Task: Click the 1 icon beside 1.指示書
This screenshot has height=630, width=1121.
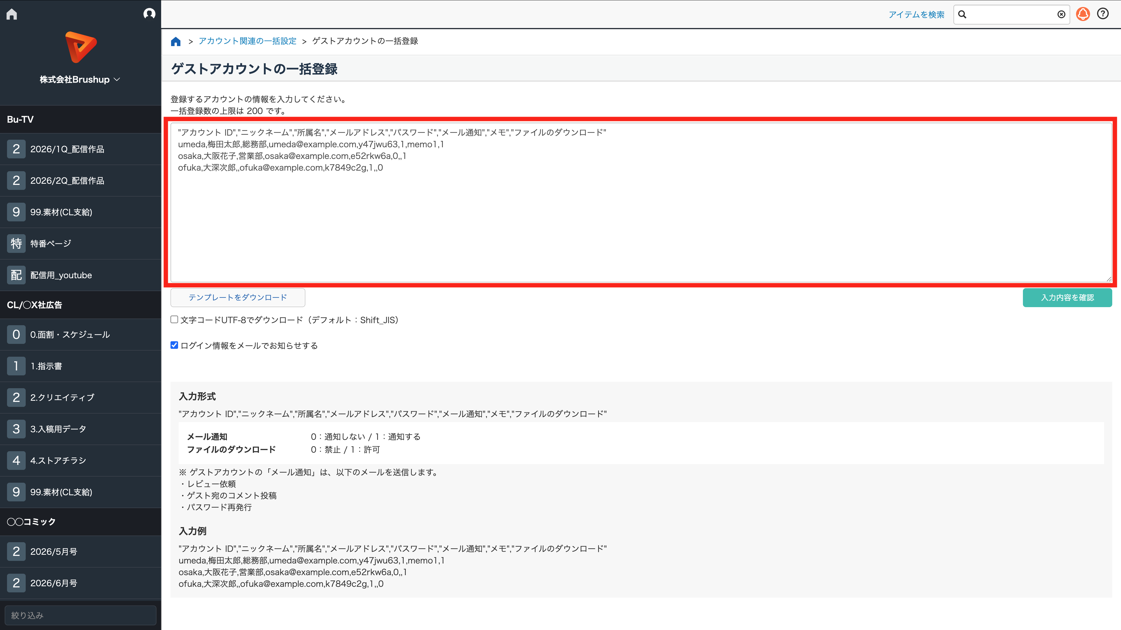Action: pyautogui.click(x=16, y=366)
